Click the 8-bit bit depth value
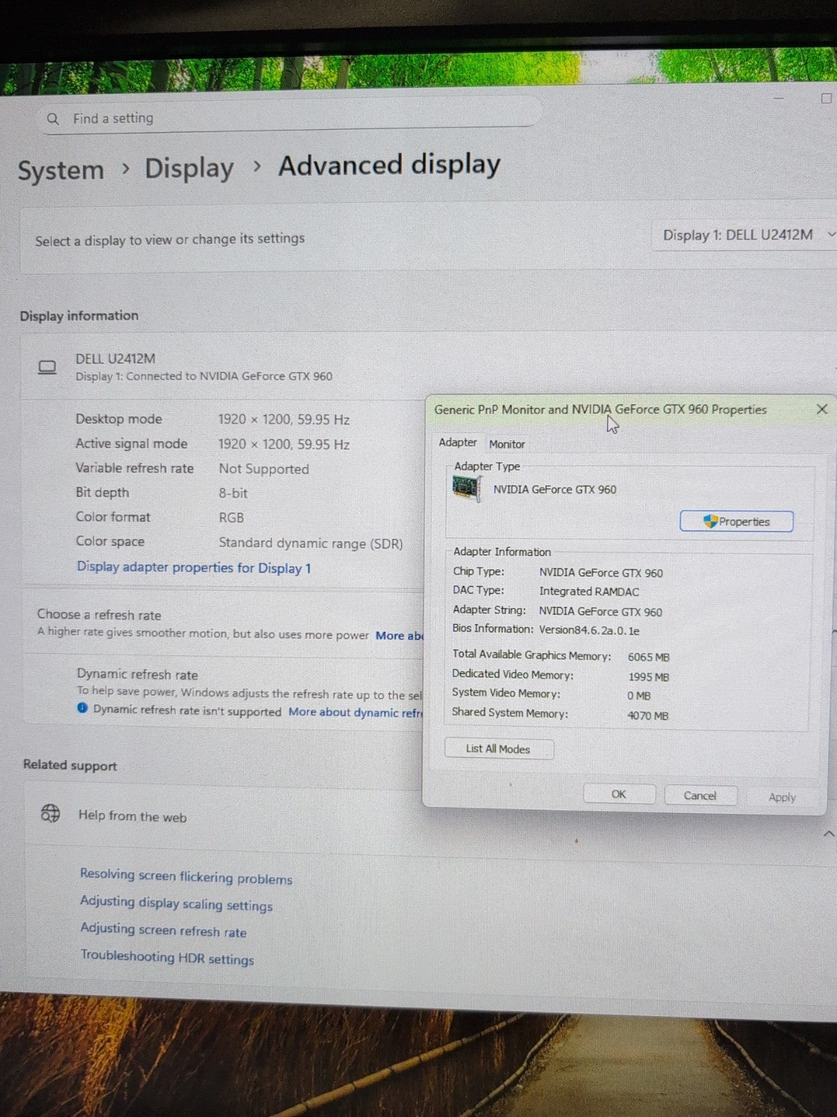837x1117 pixels. pyautogui.click(x=233, y=494)
